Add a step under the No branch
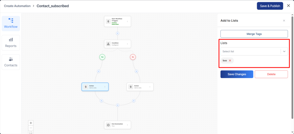This screenshot has width=294, height=134. pos(136,71)
